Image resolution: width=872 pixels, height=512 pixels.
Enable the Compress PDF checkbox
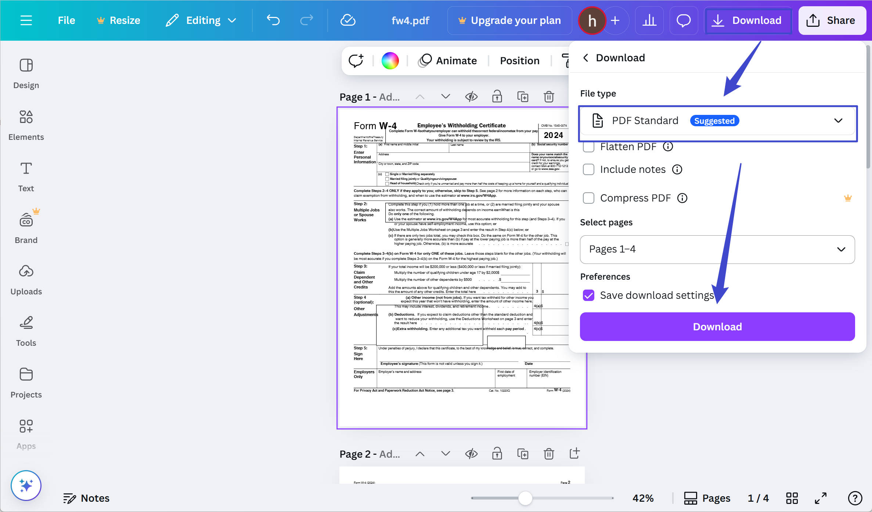click(x=588, y=198)
